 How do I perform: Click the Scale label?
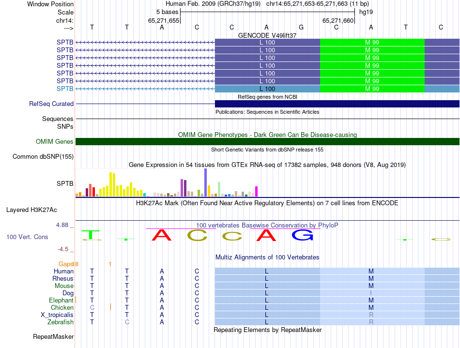(66, 12)
